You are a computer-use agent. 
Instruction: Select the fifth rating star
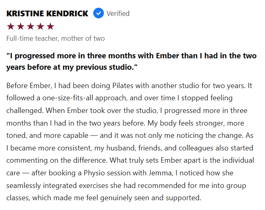click(x=50, y=27)
